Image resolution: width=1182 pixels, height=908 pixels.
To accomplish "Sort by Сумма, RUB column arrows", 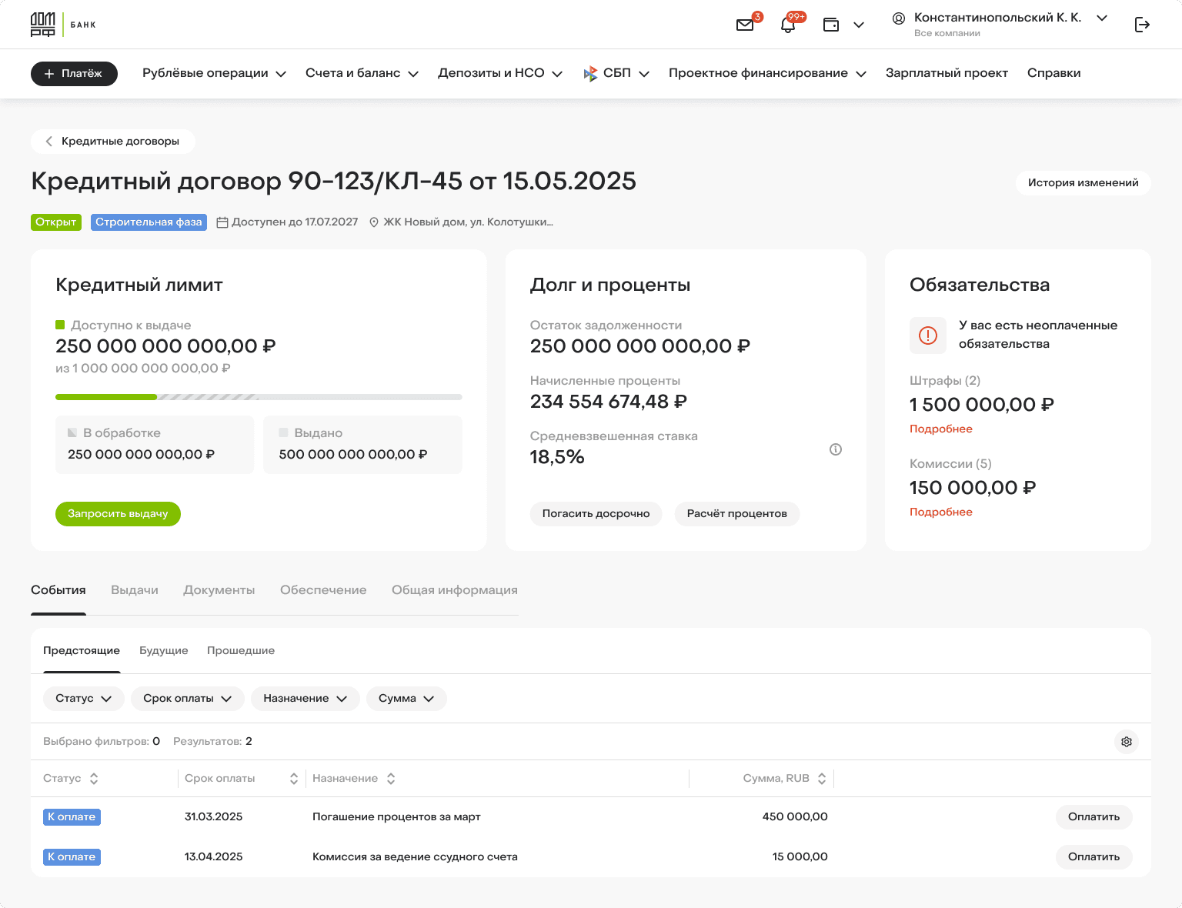I will tap(822, 779).
